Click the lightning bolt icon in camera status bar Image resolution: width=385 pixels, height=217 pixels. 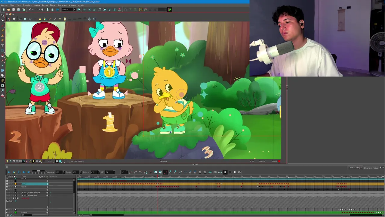point(34,161)
